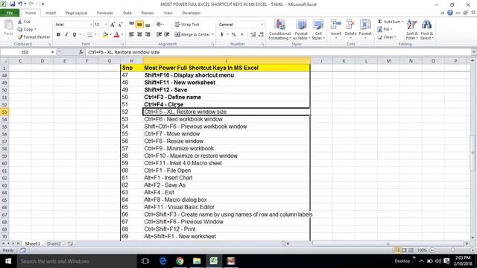Toggle Italic formatting
Viewport: 477px width, 268px height.
(66, 35)
